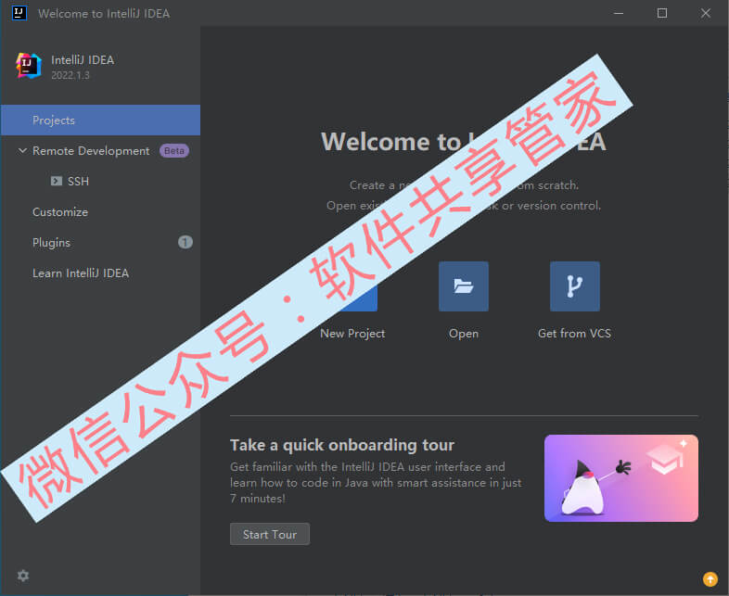Click the Get from VCS label
The image size is (729, 596).
point(575,334)
